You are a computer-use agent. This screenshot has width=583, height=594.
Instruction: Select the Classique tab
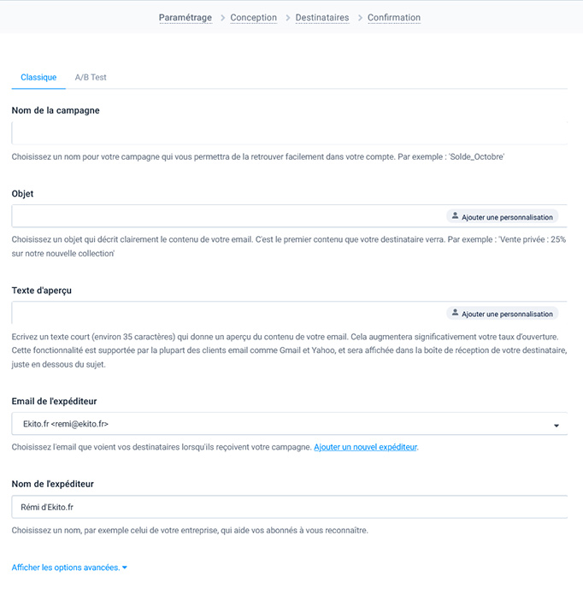[x=38, y=78]
